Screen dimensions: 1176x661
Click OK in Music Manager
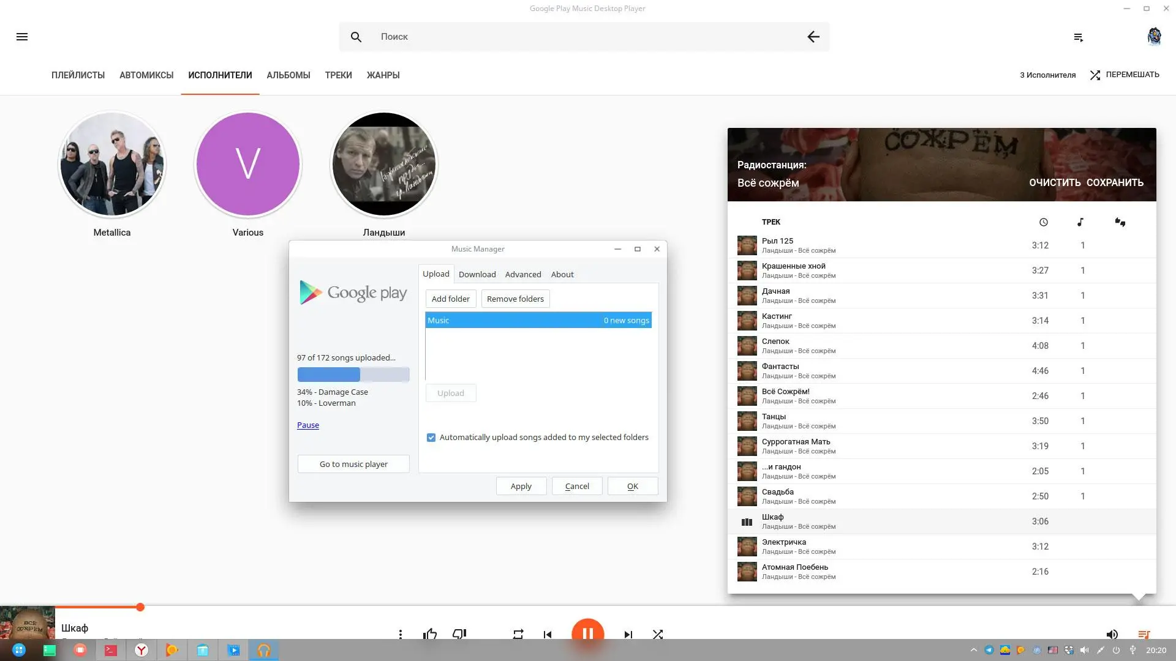click(x=633, y=486)
